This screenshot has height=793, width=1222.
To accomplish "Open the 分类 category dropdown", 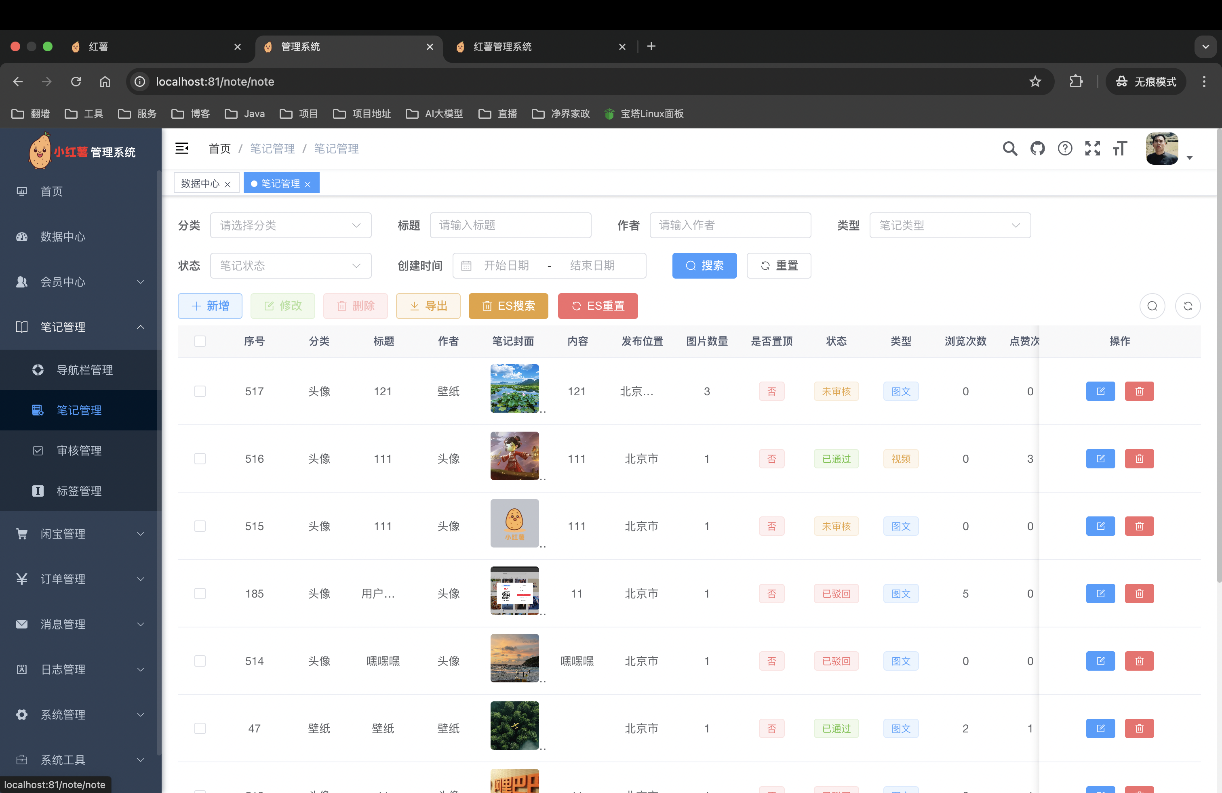I will [290, 225].
